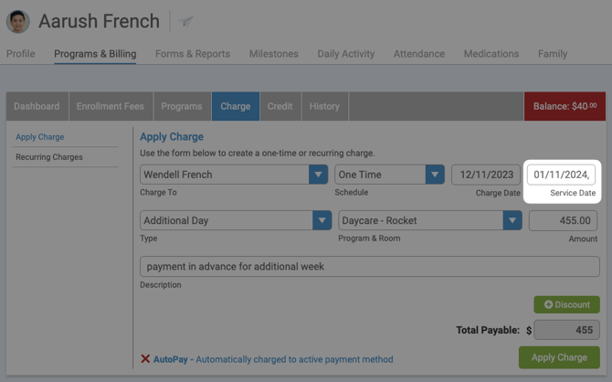
Task: Click the Description text field
Action: coord(370,266)
